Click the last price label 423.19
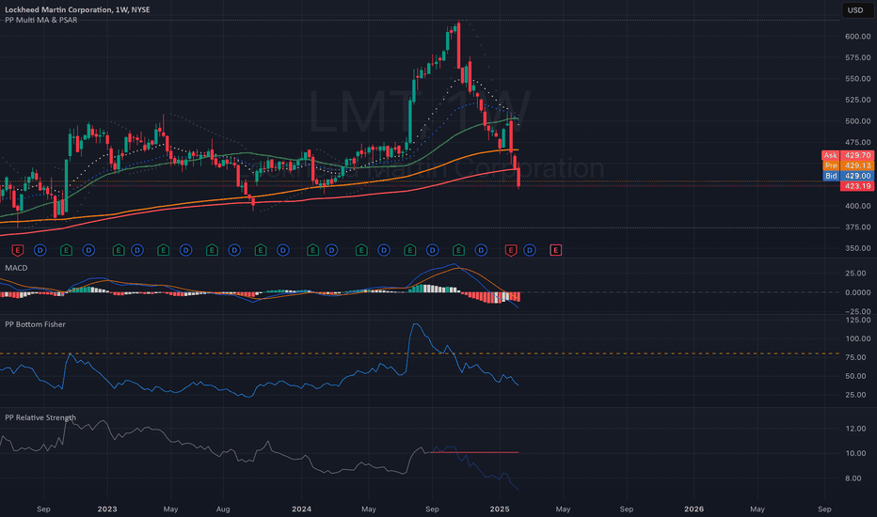This screenshot has width=877, height=517. pyautogui.click(x=858, y=186)
